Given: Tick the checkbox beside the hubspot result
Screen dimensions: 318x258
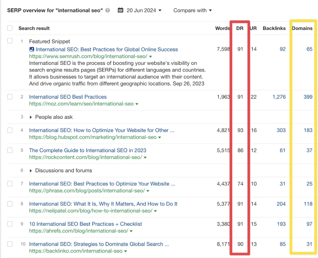Looking at the screenshot, I should click(10, 130).
